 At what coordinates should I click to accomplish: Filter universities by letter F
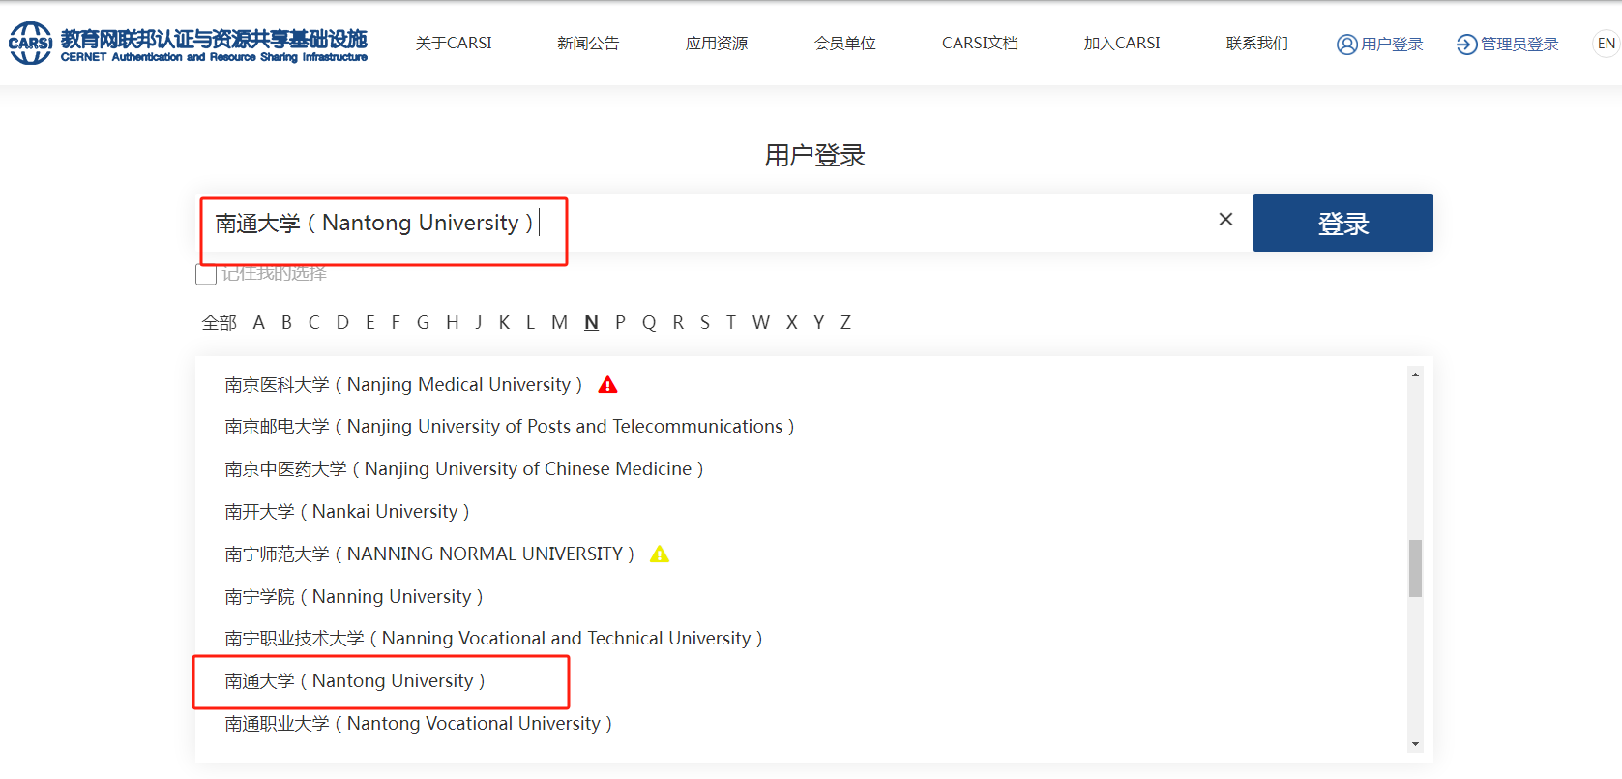tap(396, 323)
